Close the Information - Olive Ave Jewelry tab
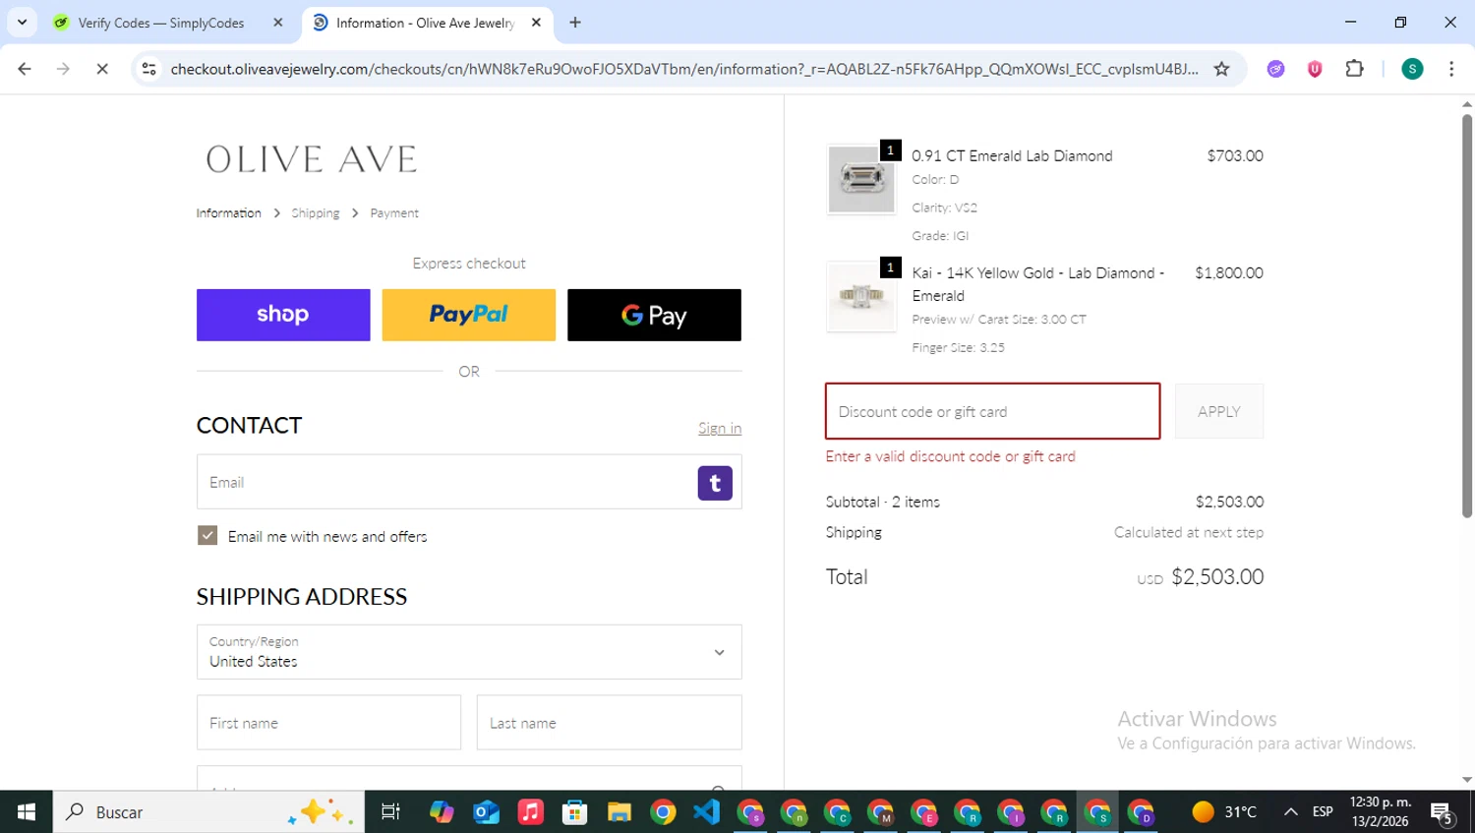Viewport: 1475px width, 833px height. tap(536, 23)
